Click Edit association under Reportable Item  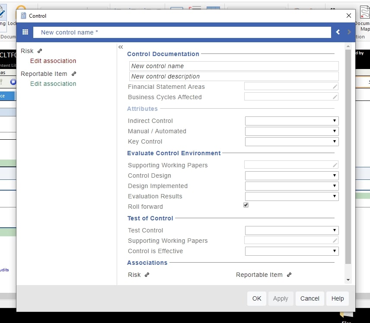[x=53, y=84]
